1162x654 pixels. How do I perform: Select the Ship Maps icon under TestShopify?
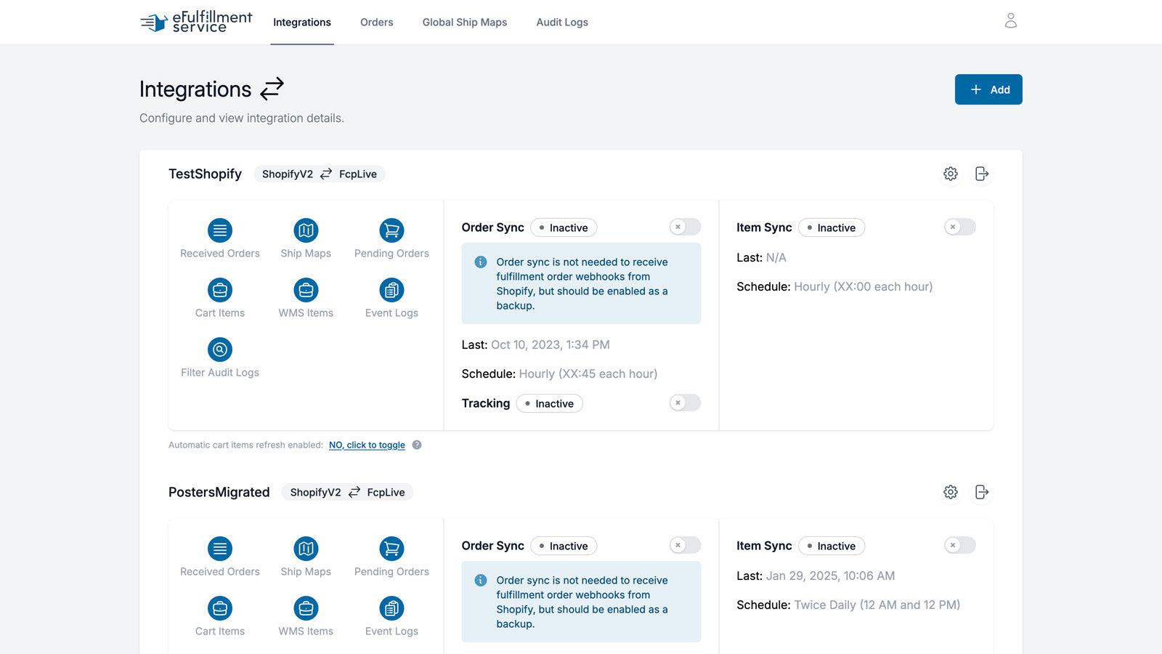[x=306, y=230]
